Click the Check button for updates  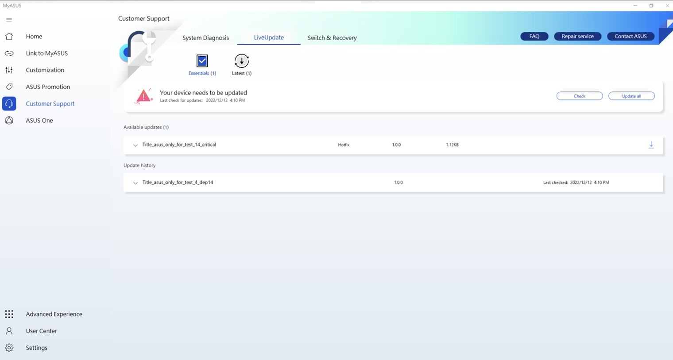coord(580,96)
